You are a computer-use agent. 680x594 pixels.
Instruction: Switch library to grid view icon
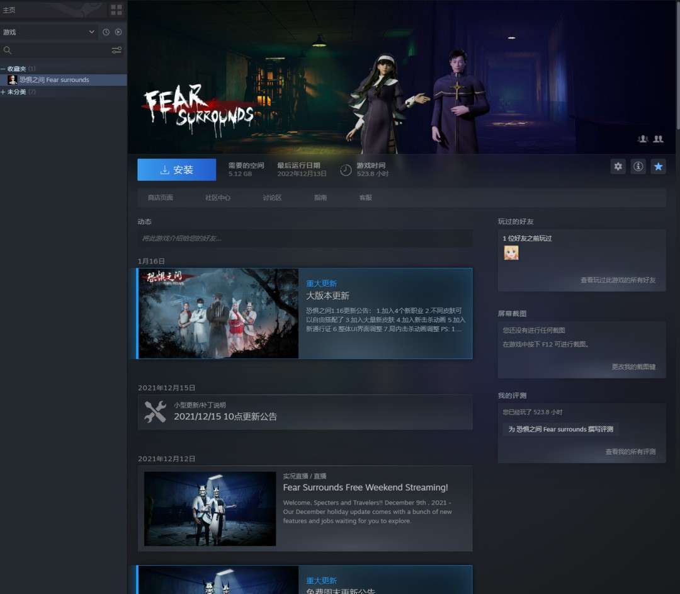point(116,9)
